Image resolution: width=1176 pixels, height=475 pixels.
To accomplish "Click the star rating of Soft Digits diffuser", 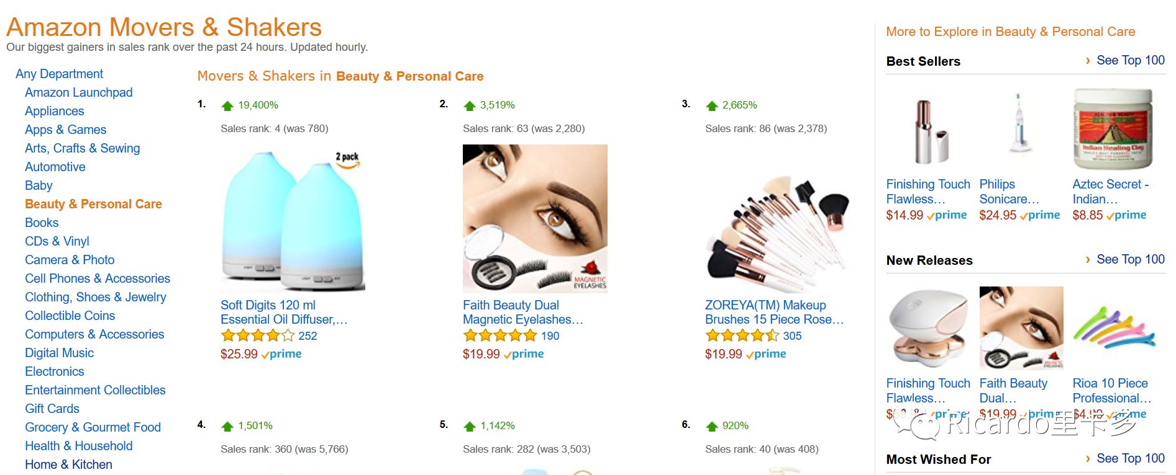I will (x=258, y=336).
